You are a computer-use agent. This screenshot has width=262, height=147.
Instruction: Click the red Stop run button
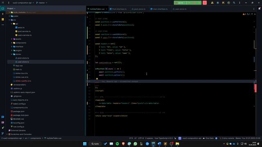pos(205,3)
